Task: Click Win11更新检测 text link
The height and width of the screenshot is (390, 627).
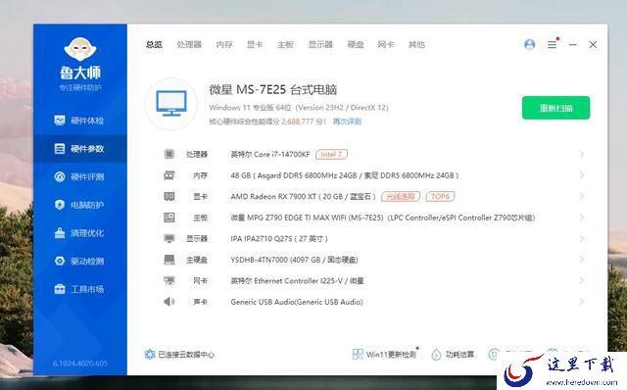Action: pos(391,355)
